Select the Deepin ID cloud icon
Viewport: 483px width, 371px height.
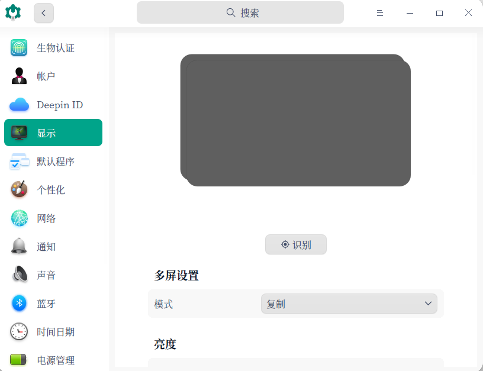tap(19, 105)
